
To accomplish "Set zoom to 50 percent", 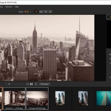I will 46,12.
